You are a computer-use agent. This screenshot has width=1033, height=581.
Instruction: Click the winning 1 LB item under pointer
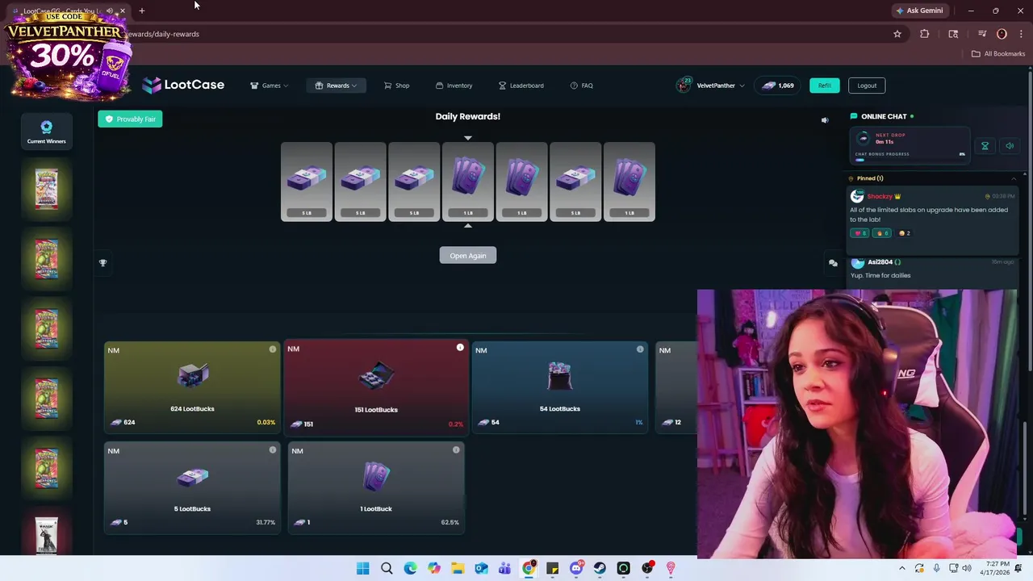pos(468,182)
